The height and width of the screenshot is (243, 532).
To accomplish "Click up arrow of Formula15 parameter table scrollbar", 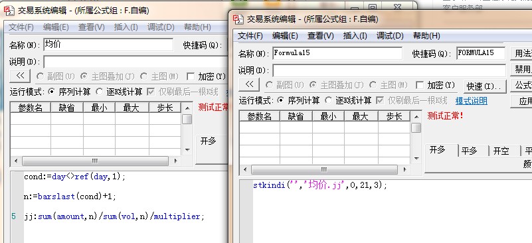I will click(416, 116).
